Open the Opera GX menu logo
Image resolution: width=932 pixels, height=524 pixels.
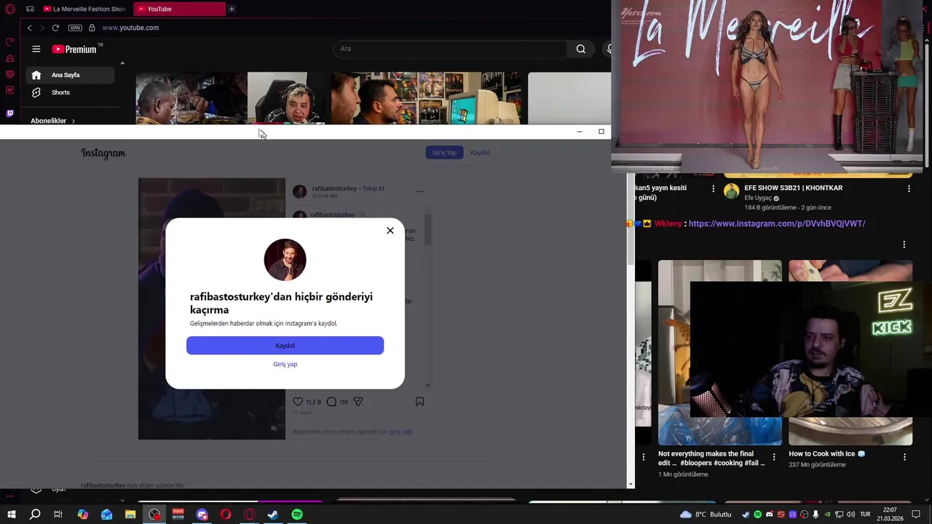coord(10,9)
